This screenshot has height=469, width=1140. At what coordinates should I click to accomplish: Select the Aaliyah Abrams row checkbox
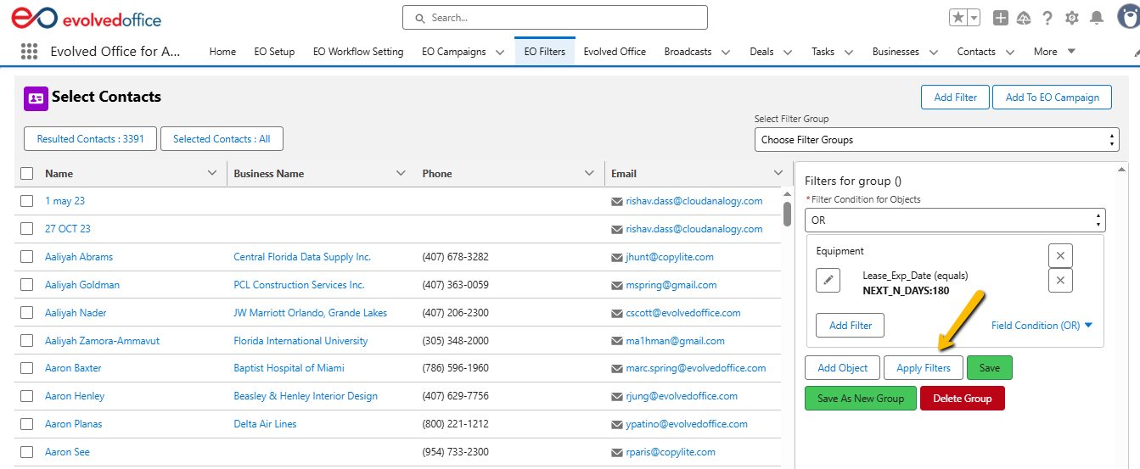point(27,257)
